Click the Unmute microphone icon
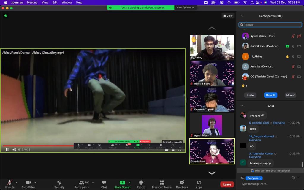This screenshot has height=190, width=304. coord(9,183)
